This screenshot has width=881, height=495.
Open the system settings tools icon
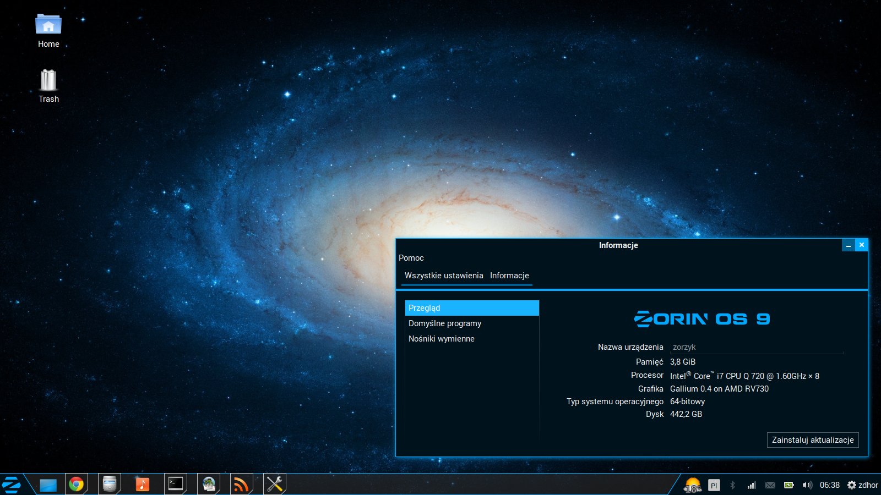(x=275, y=484)
